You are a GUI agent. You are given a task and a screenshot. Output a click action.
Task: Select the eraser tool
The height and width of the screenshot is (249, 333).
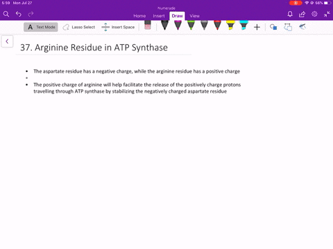(148, 25)
